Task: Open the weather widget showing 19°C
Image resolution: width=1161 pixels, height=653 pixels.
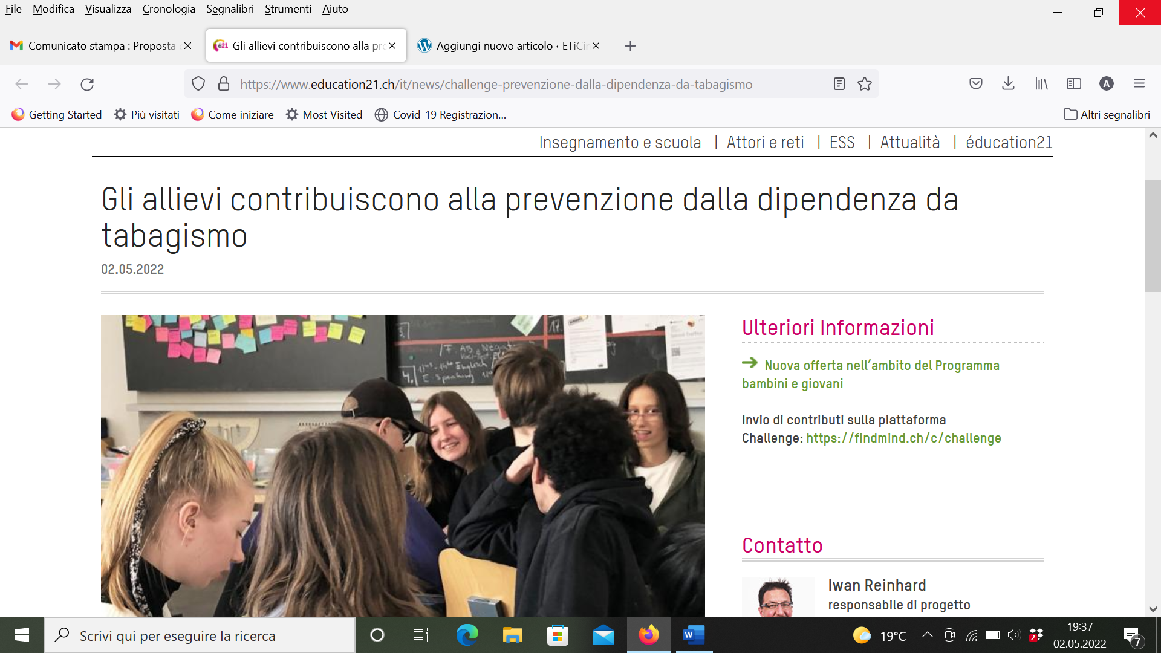Action: click(879, 635)
